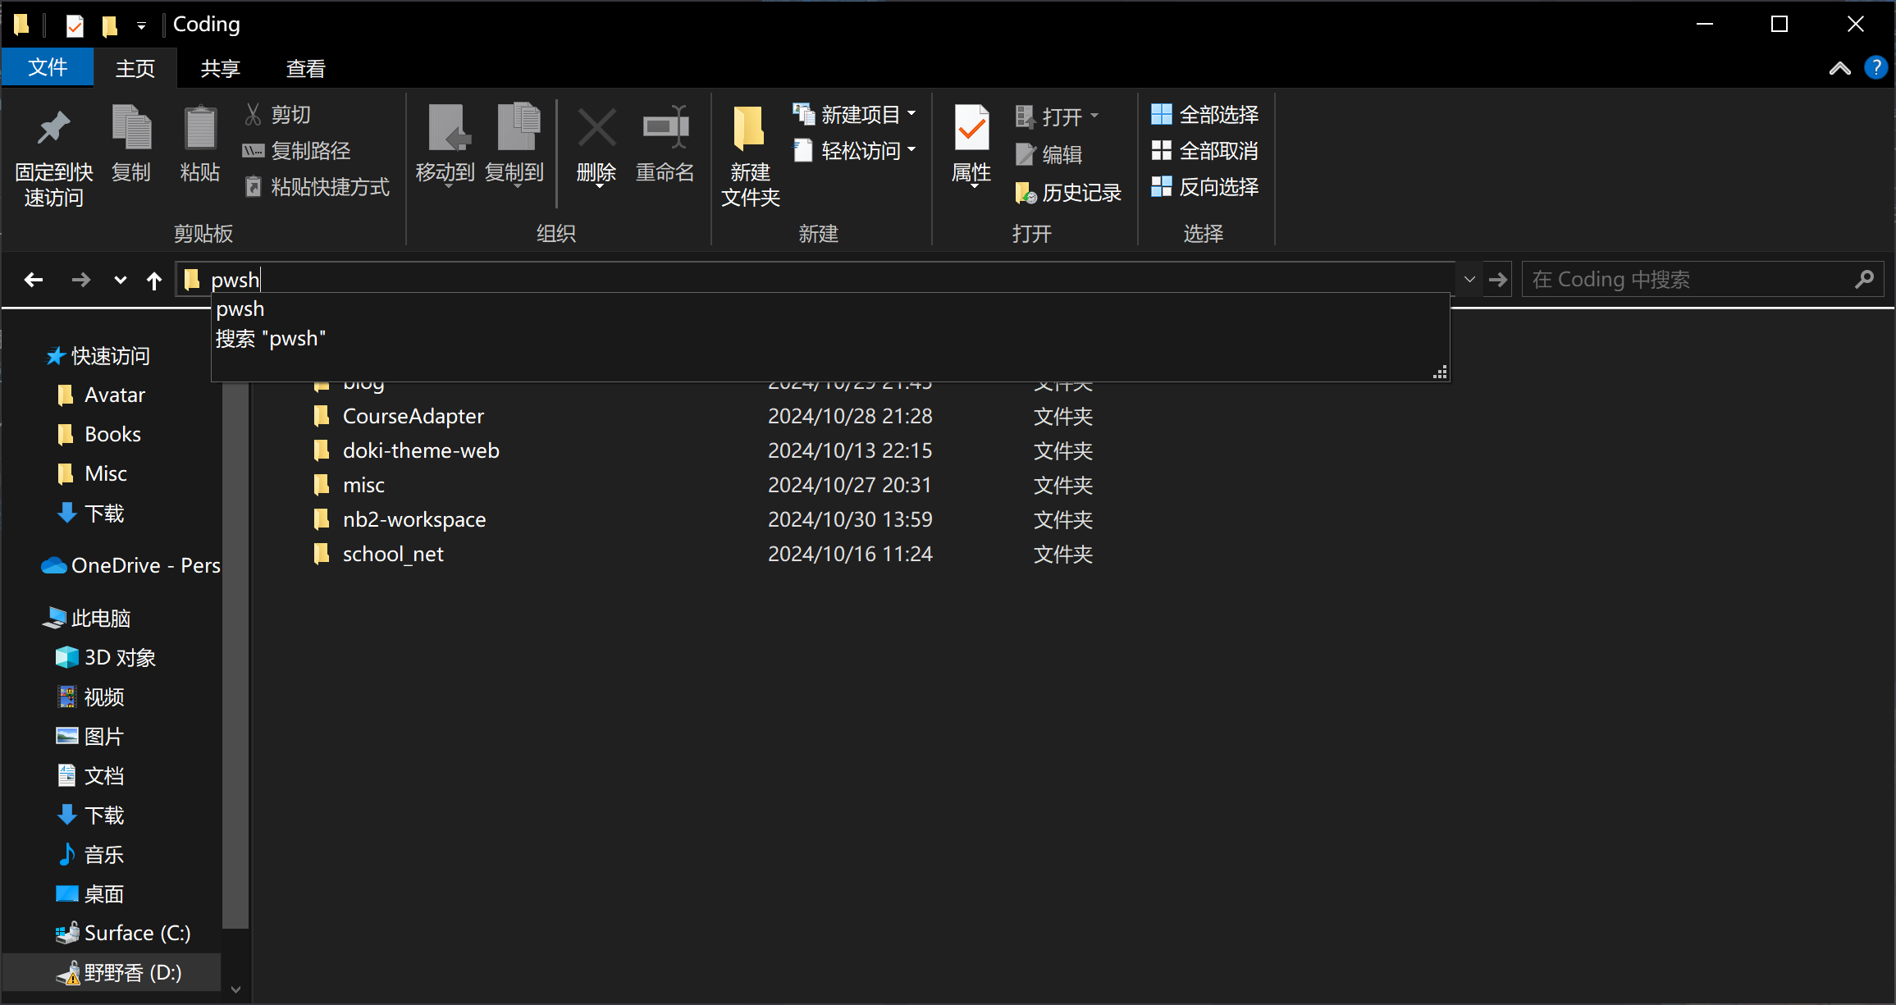The height and width of the screenshot is (1005, 1896).
Task: Expand the address bar history dropdown
Action: [1469, 280]
